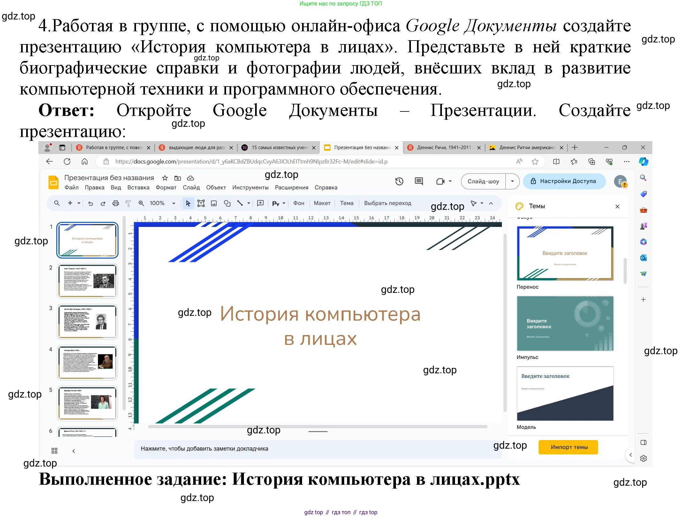
Task: Collapse the slide filmstrip arrow
Action: click(74, 451)
